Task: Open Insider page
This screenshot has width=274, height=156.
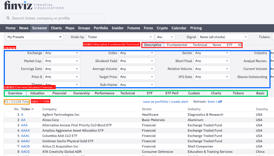Action: pos(118,28)
